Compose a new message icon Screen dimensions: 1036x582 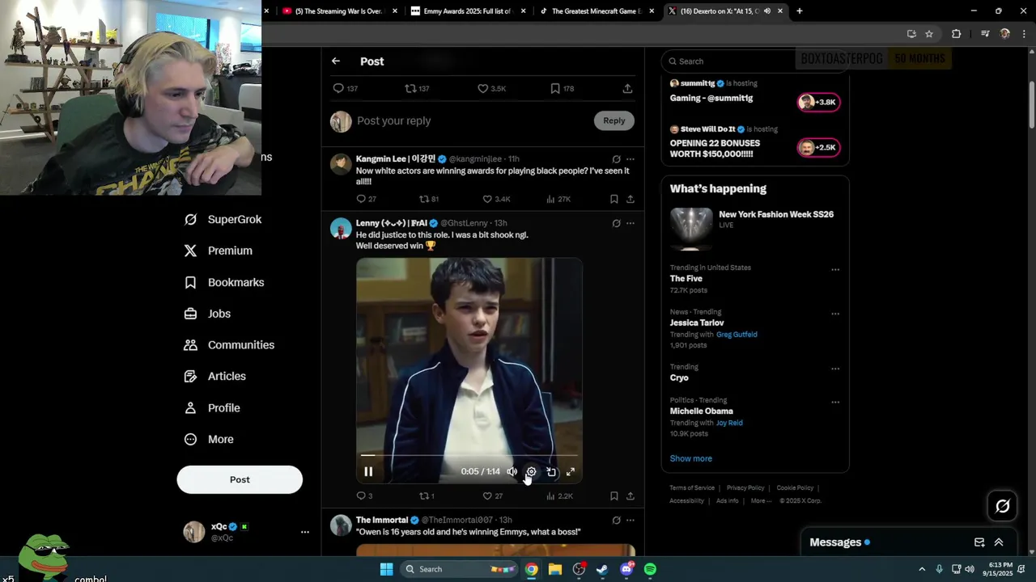pos(979,542)
